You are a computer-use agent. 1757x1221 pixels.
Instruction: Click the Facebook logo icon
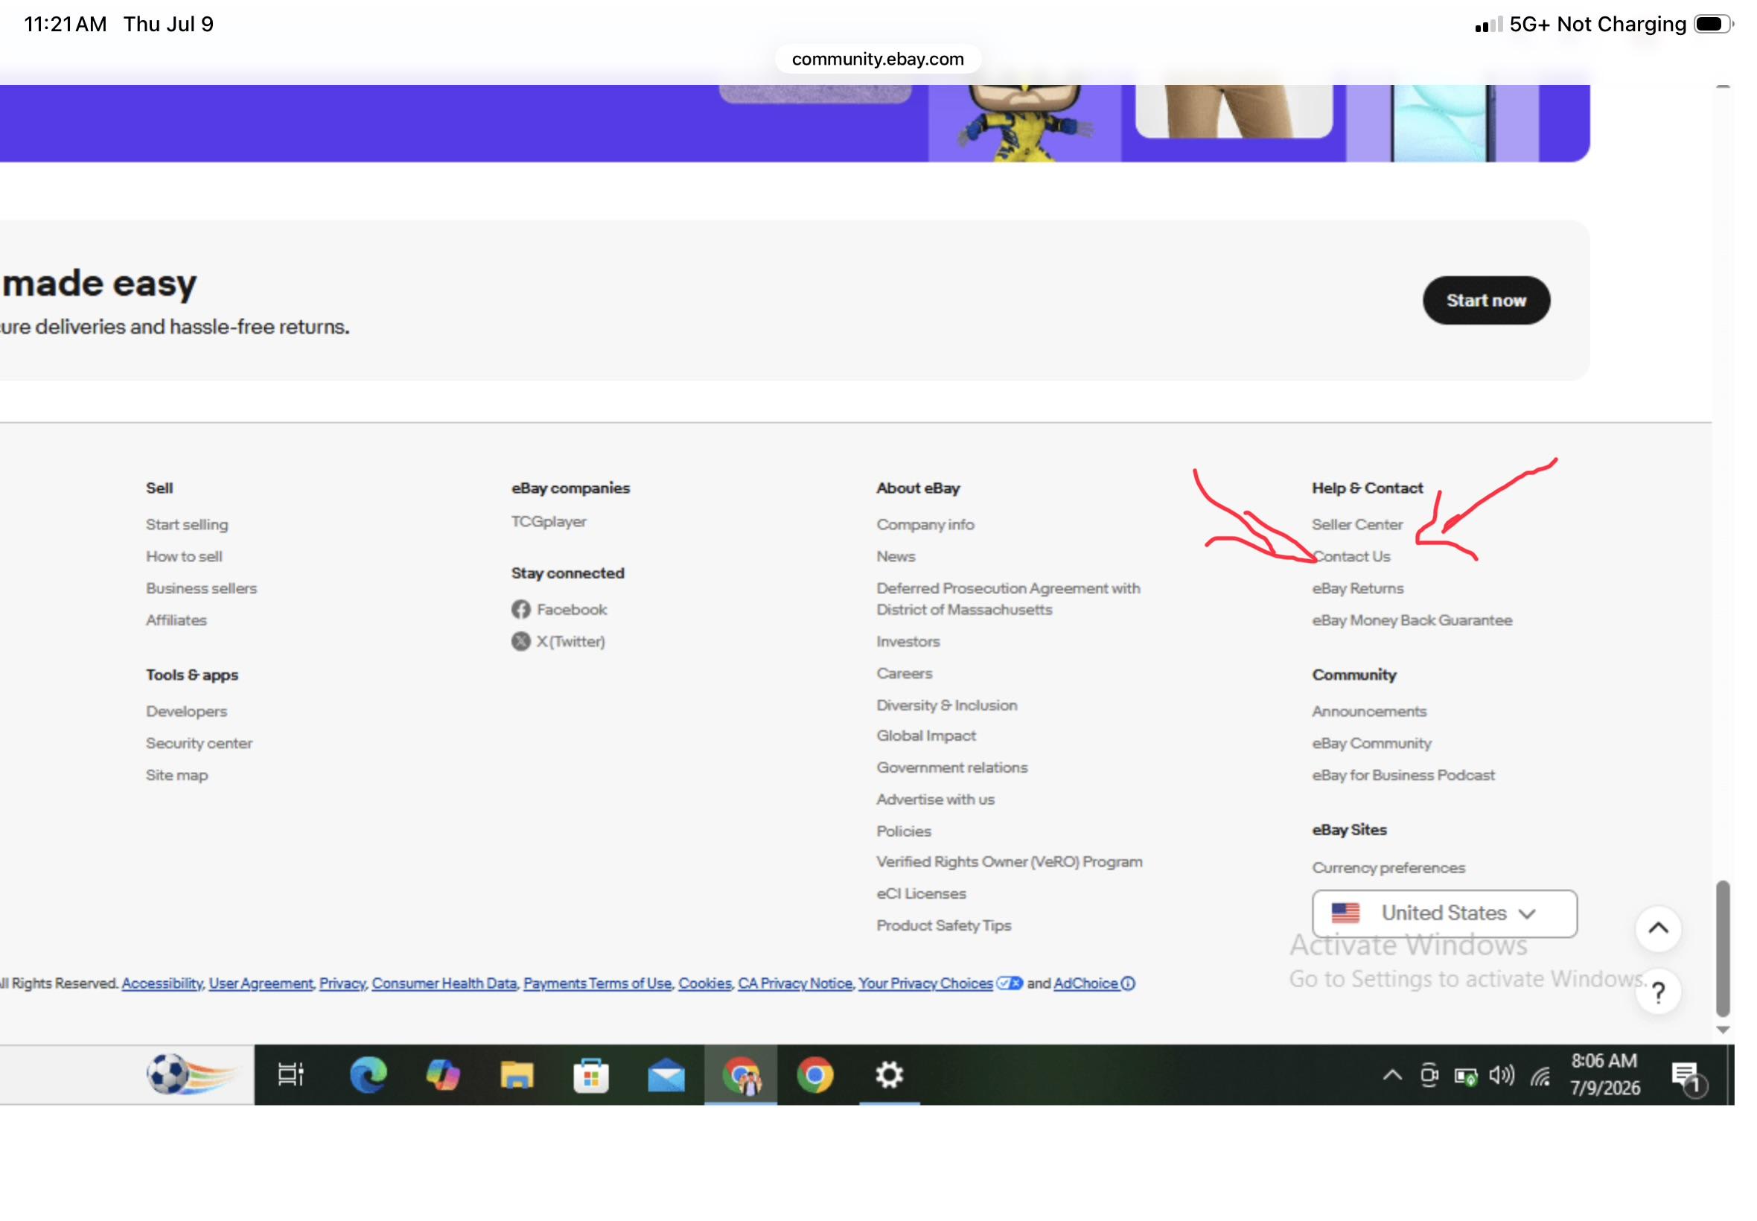click(520, 610)
